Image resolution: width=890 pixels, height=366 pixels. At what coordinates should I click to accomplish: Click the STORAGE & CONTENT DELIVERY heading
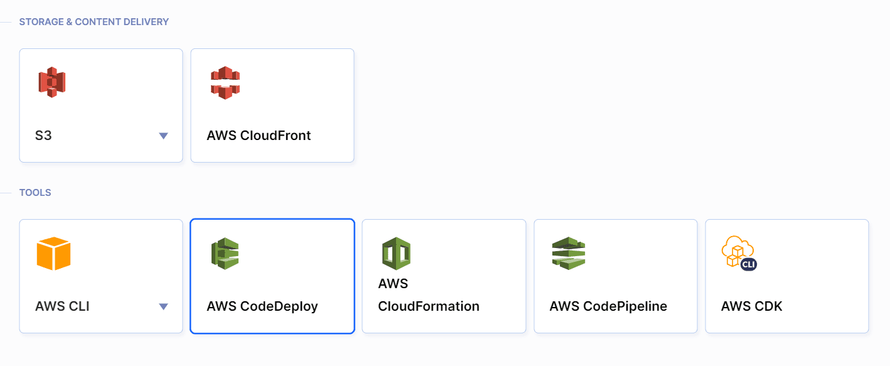[x=94, y=21]
